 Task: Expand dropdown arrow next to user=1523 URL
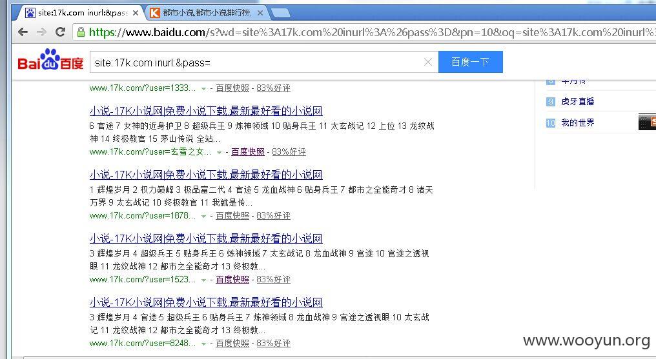pos(204,280)
